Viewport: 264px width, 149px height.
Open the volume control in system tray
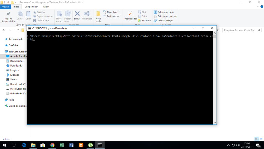pos(238,145)
